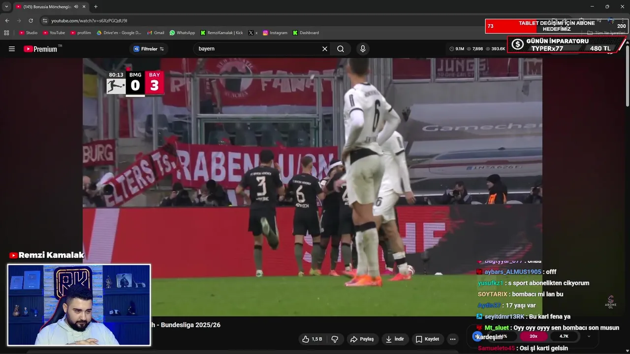Viewport: 630px width, 354px height.
Task: Expand the overlay chevron beside 4.7K
Action: (x=589, y=336)
